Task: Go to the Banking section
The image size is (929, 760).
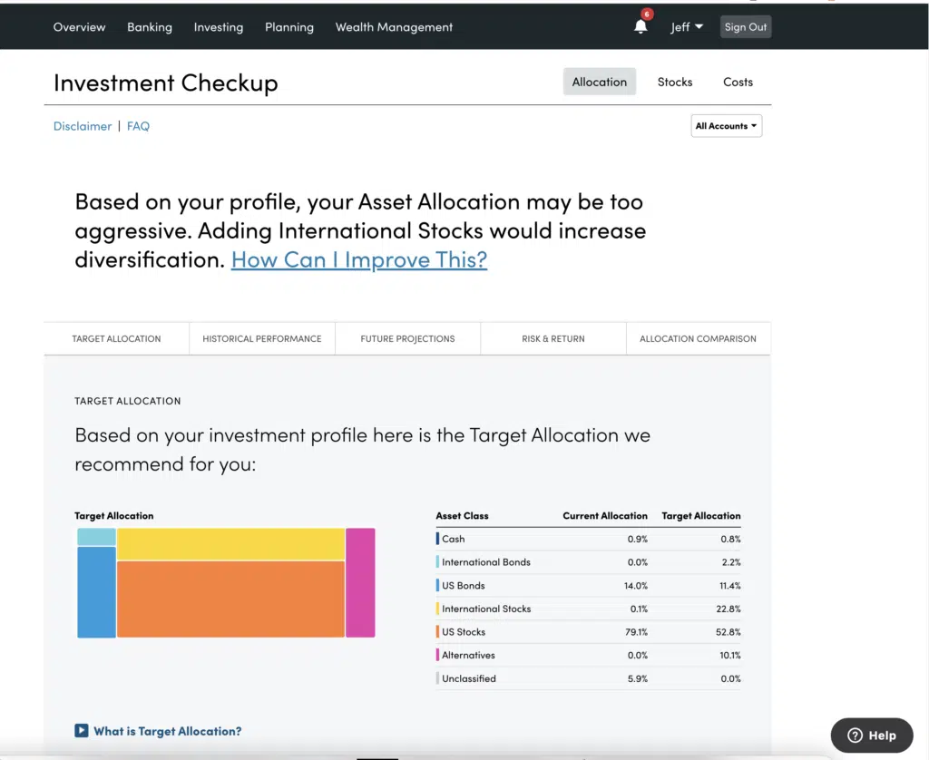Action: [x=150, y=27]
